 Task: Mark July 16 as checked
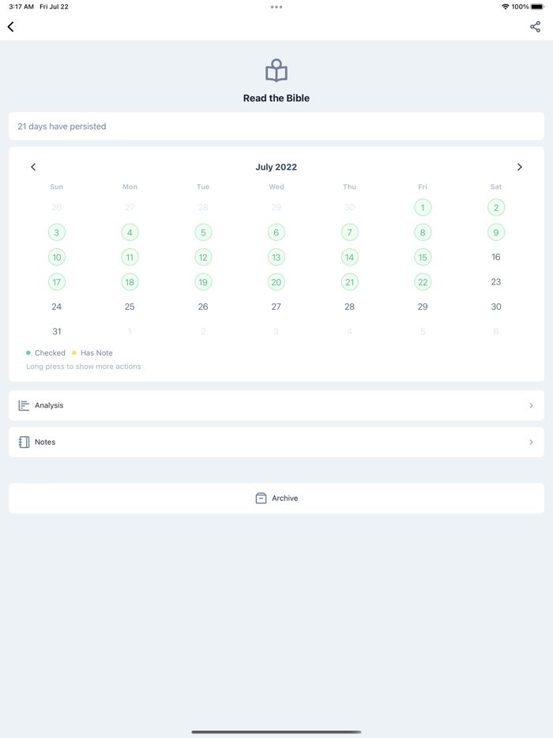tap(496, 257)
